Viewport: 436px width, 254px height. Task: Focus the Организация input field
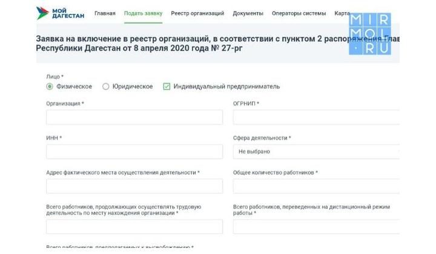point(134,117)
